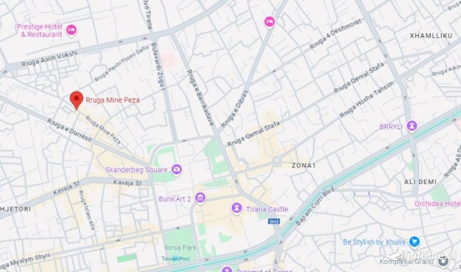Select the Kompleksi Grand marker icon
Viewport: 461px width, 272px height.
[443, 261]
